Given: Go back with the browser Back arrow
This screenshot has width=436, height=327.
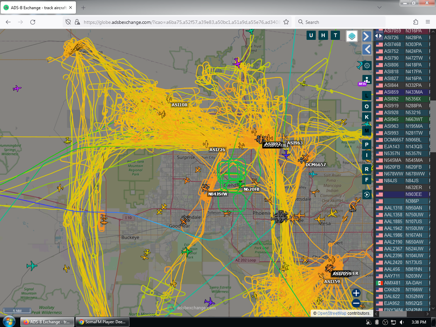Looking at the screenshot, I should click(x=8, y=22).
